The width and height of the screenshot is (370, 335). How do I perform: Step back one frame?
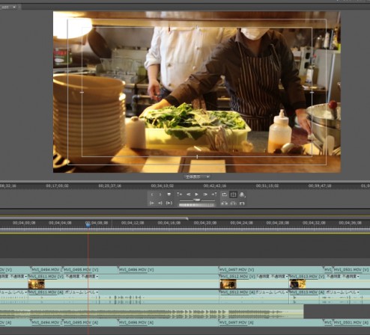(189, 194)
